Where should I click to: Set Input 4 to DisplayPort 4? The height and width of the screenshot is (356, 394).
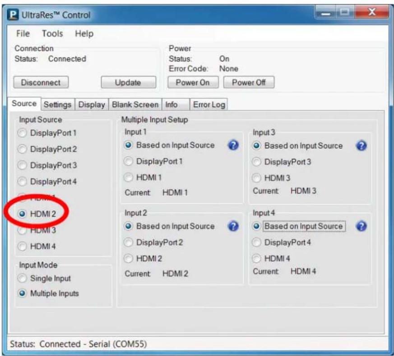point(282,242)
